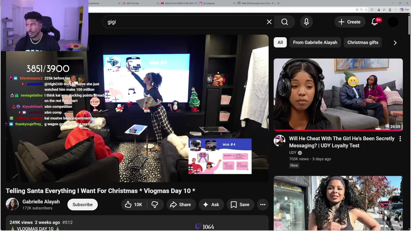The width and height of the screenshot is (411, 231).
Task: Select the All filter chip
Action: click(x=280, y=42)
